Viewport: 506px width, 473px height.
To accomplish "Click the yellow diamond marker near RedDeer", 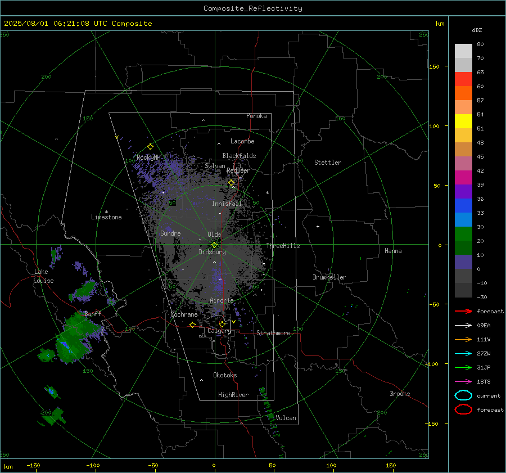I will [x=231, y=183].
